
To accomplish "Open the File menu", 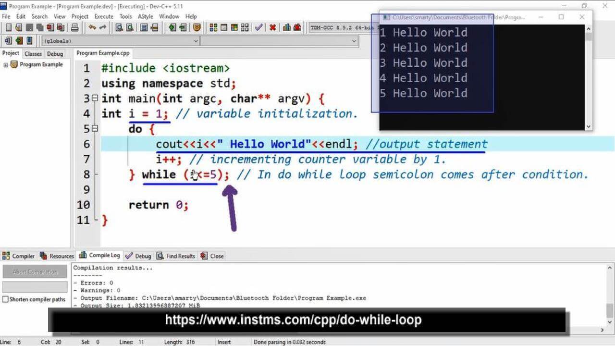I will (6, 16).
